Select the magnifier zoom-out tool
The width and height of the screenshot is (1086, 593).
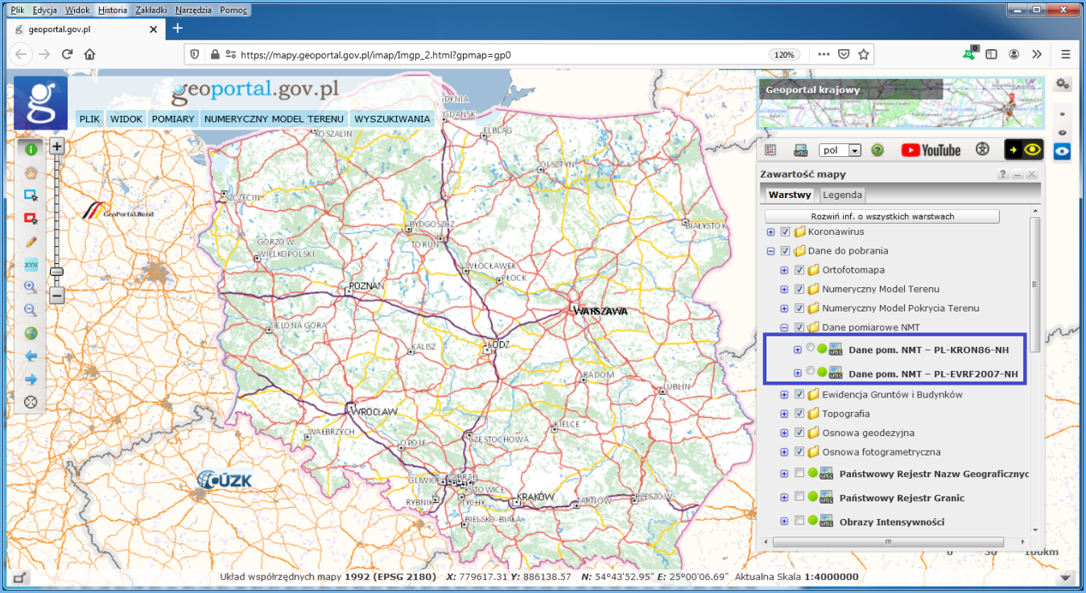[31, 310]
